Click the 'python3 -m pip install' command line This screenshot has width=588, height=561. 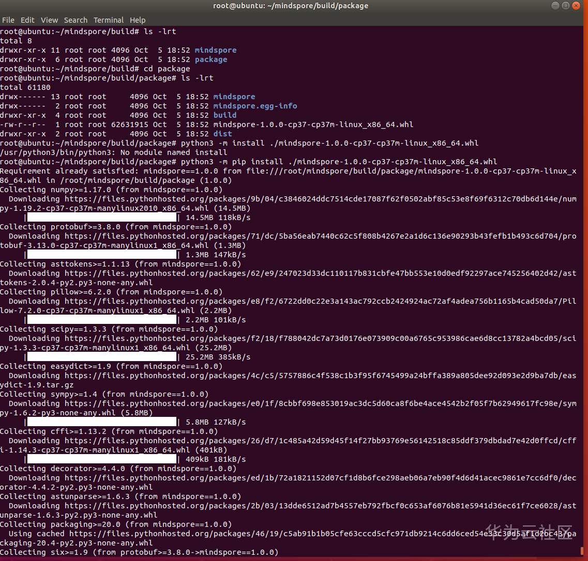point(248,162)
